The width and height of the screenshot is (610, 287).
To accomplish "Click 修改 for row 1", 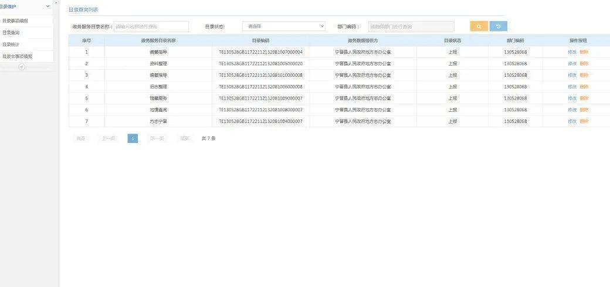I will point(572,52).
